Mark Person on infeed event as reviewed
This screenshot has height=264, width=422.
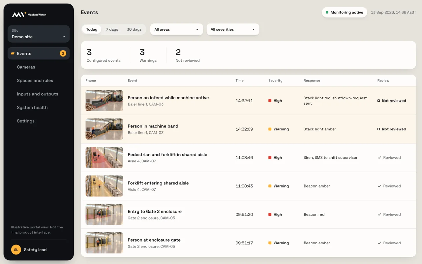coord(392,101)
